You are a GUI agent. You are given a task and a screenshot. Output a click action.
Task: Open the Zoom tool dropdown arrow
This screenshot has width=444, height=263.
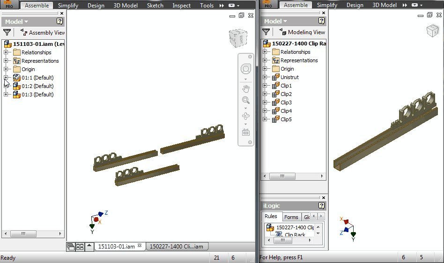(x=245, y=108)
